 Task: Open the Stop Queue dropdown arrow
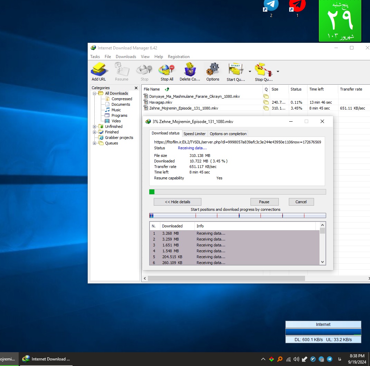click(278, 72)
